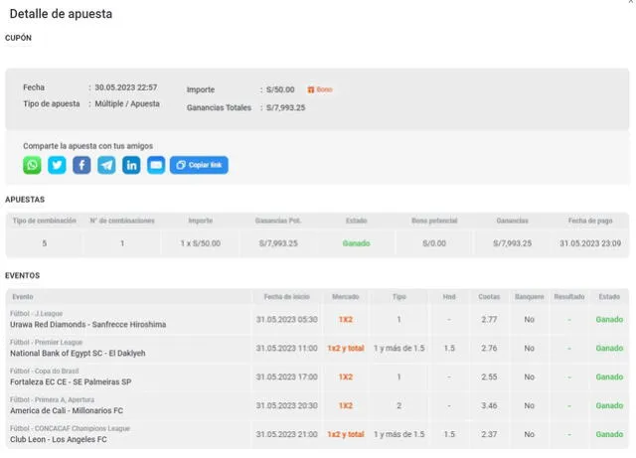Click the Evento column header

[x=23, y=297]
